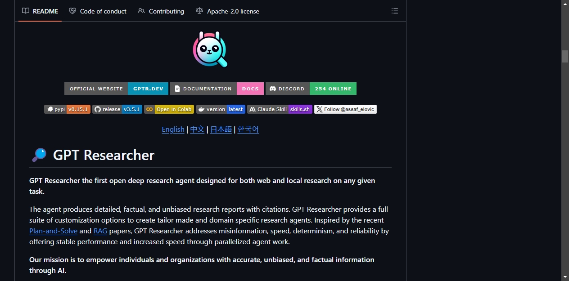Image resolution: width=569 pixels, height=281 pixels.
Task: View the Apache-2.0 license tab
Action: [227, 11]
